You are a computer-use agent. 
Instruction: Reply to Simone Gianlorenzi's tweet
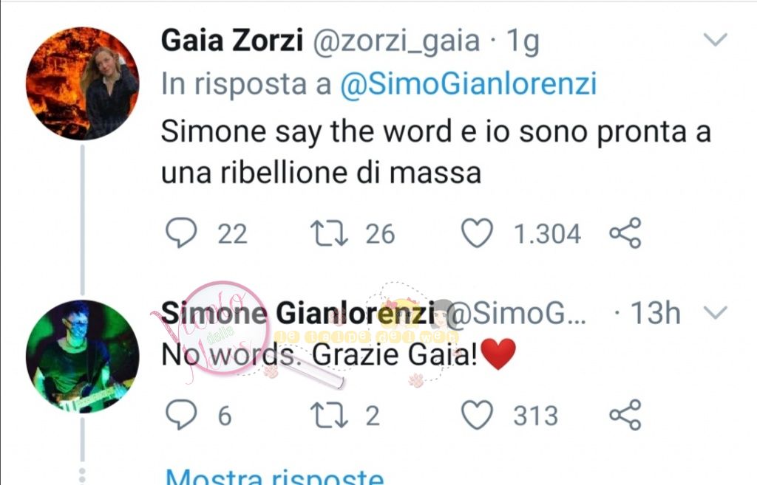pyautogui.click(x=181, y=415)
